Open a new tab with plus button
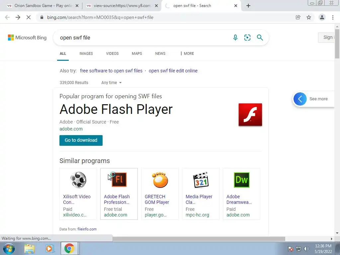 click(x=248, y=6)
